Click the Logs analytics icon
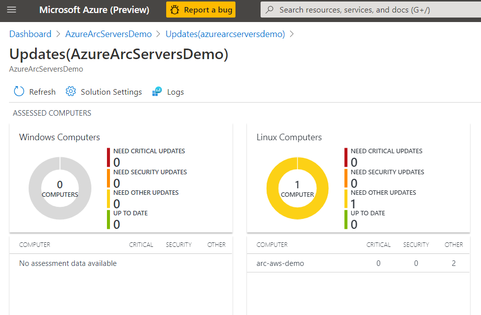 coord(157,92)
